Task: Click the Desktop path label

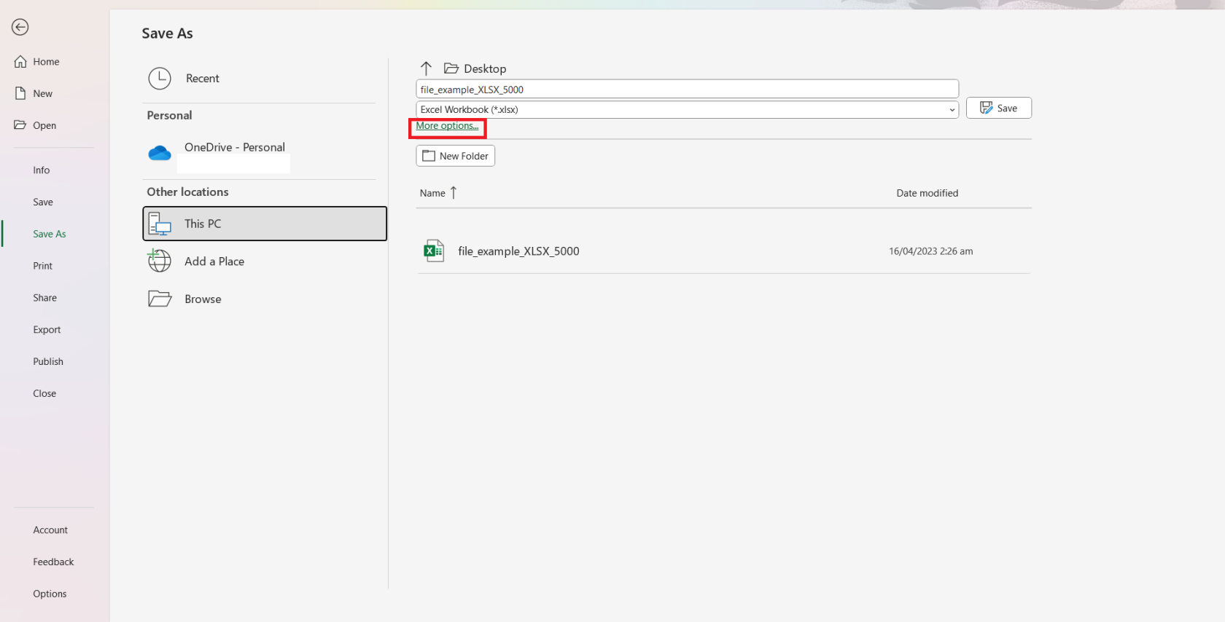Action: (485, 68)
